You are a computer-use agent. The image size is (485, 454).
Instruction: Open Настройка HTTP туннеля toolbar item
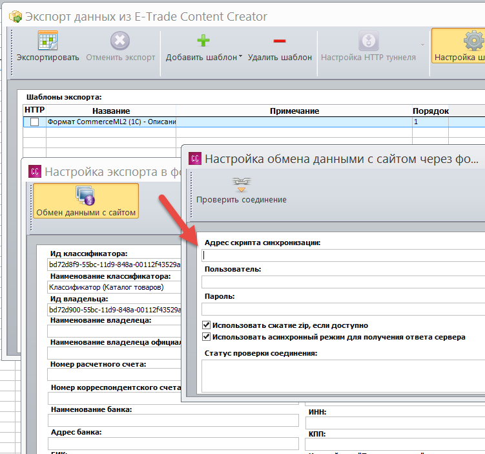368,47
